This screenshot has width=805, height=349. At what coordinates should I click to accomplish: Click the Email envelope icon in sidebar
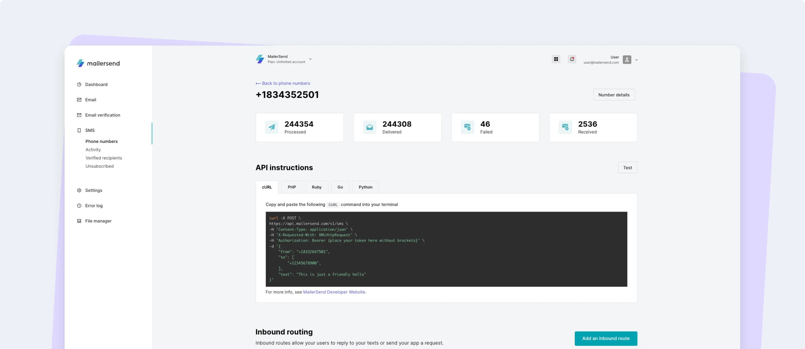79,100
